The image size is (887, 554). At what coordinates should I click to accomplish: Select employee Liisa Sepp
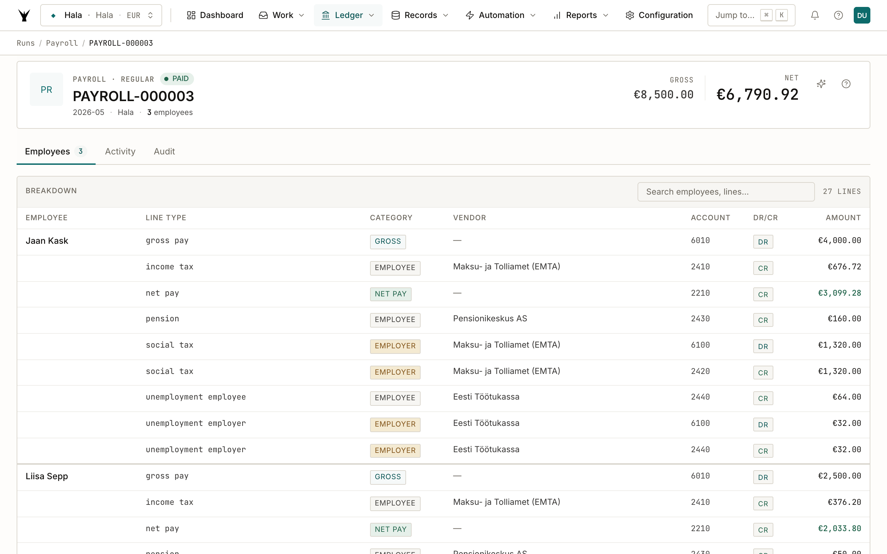(47, 476)
